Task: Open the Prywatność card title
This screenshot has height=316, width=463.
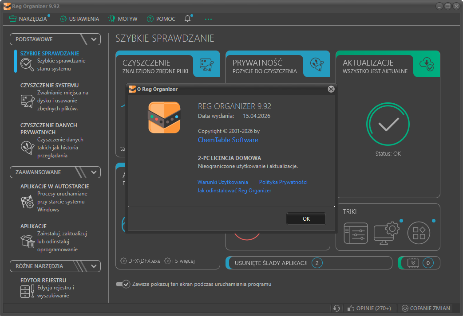Action: (257, 63)
